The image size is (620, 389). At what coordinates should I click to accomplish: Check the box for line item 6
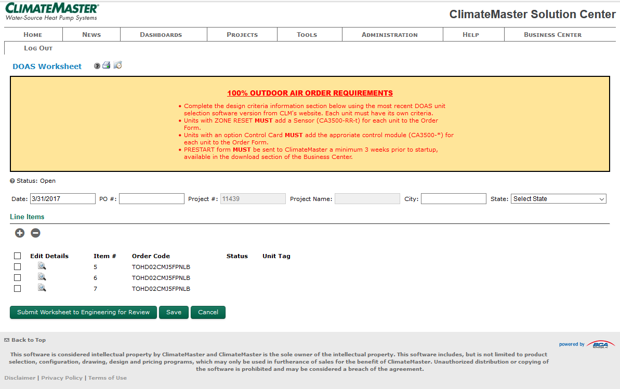(x=17, y=277)
